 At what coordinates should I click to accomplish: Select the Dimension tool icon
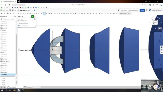49,14
